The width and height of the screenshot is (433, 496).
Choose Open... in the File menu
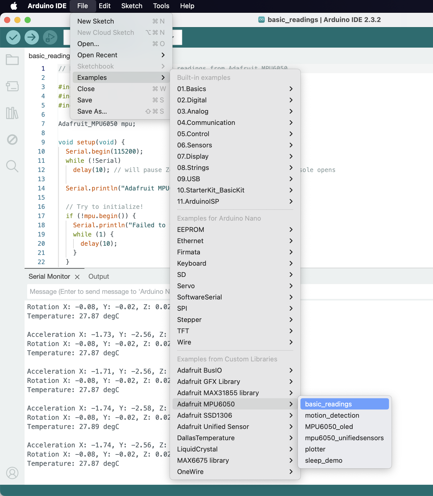point(121,44)
